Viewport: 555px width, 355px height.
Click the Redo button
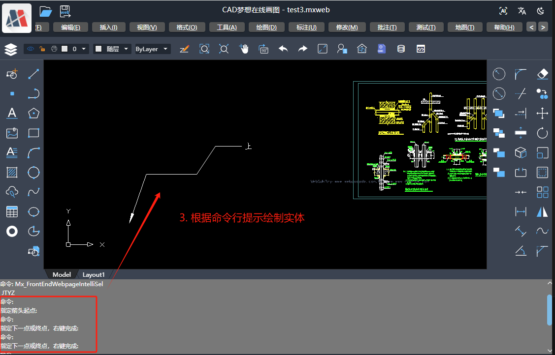tap(302, 49)
